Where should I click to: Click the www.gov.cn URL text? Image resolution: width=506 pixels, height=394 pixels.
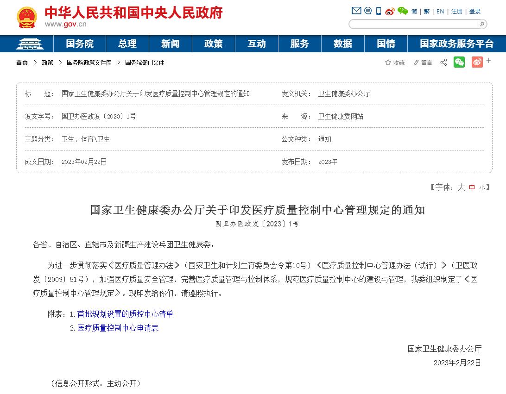pos(65,25)
